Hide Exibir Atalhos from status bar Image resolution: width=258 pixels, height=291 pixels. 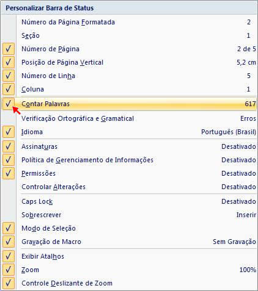pos(129,256)
